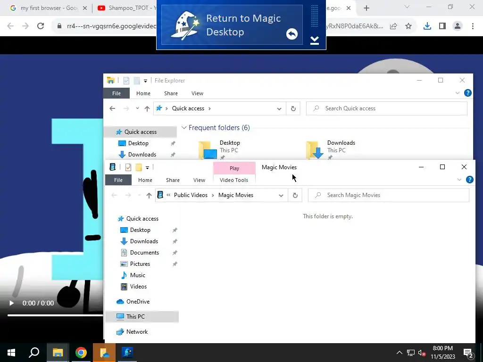Go back in Chrome browser
This screenshot has height=362, width=483.
(10, 26)
